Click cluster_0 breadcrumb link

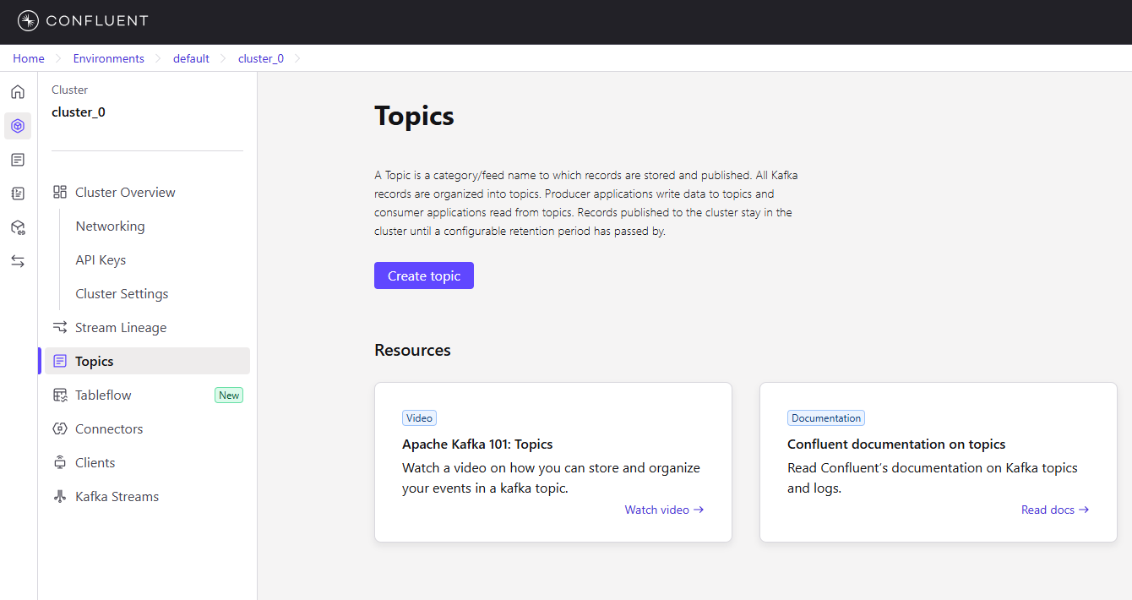(x=261, y=58)
